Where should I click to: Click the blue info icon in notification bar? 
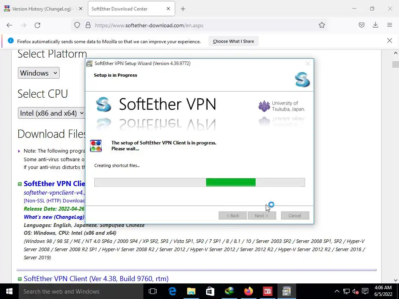11,40
